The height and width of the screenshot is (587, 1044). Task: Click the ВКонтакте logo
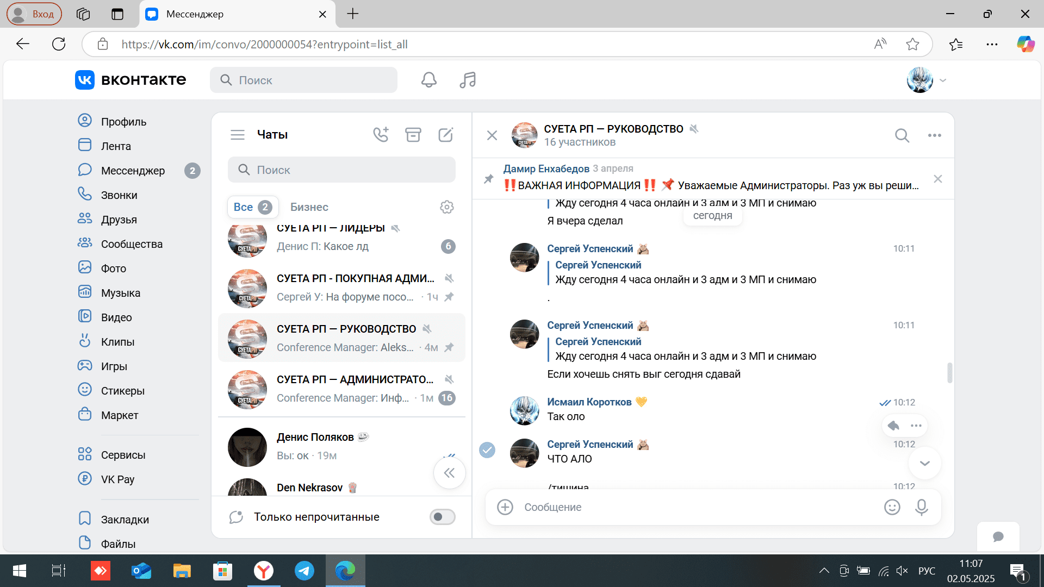130,80
